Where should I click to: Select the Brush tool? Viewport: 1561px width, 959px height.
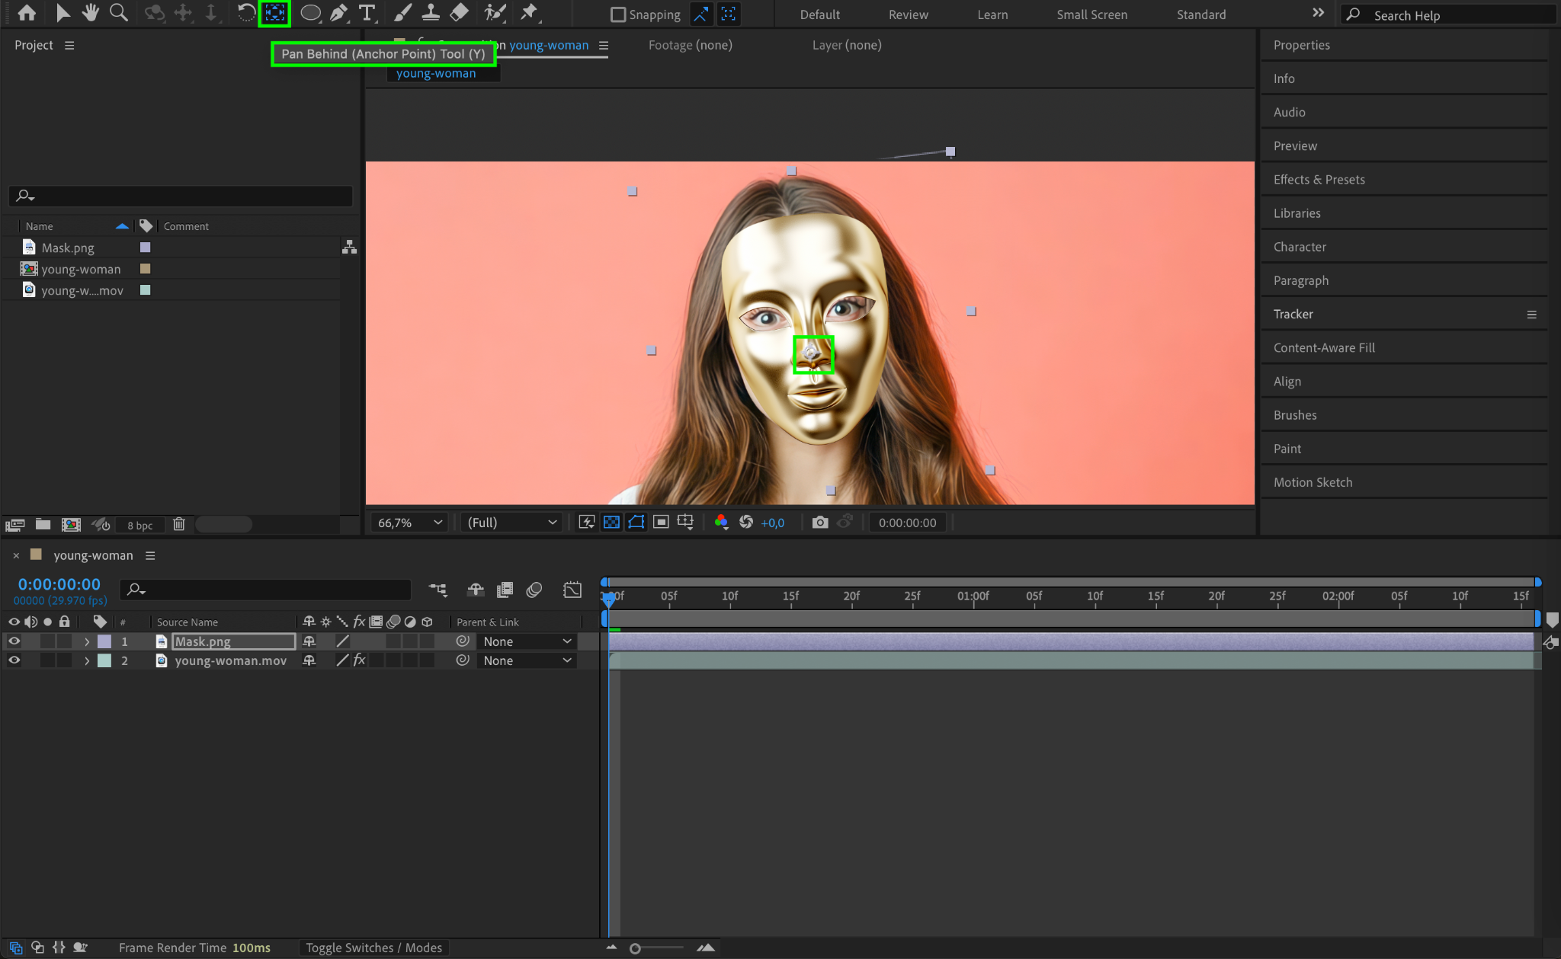(402, 13)
